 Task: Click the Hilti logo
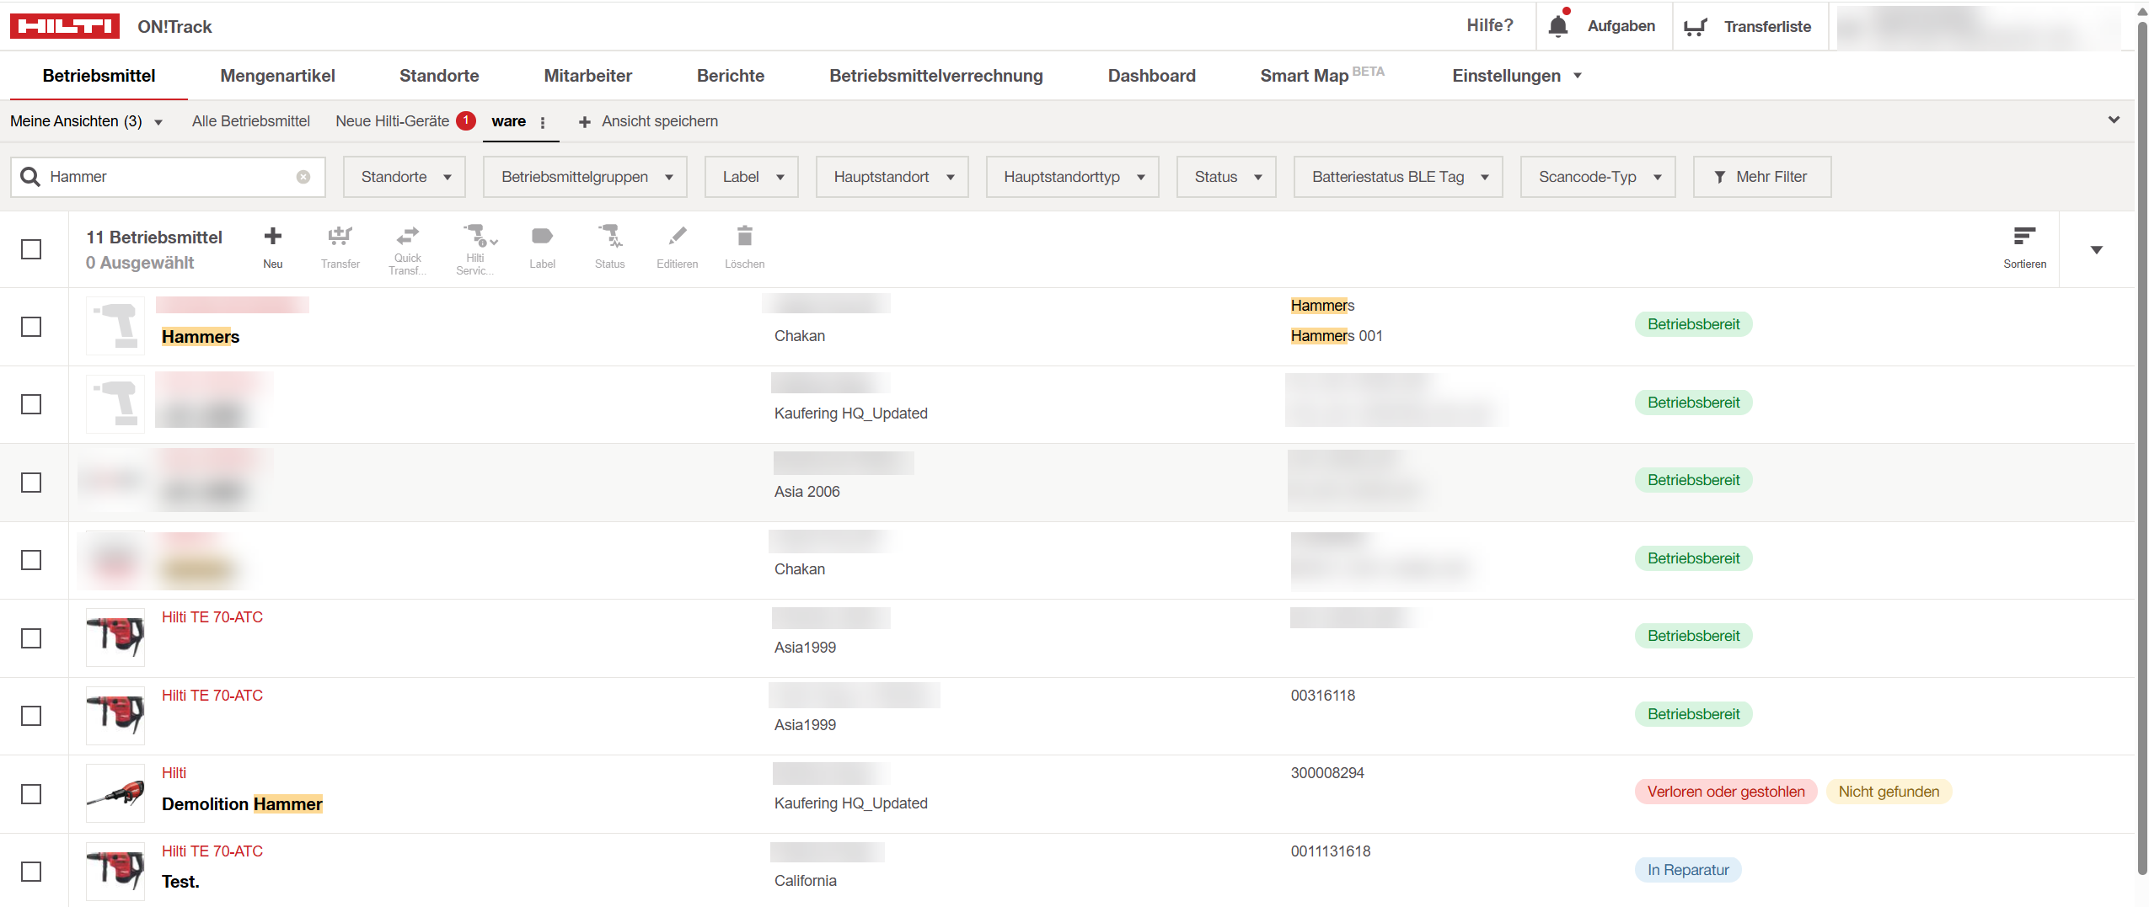[65, 26]
